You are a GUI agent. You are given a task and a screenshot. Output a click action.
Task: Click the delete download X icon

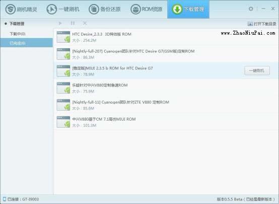pyautogui.click(x=85, y=23)
